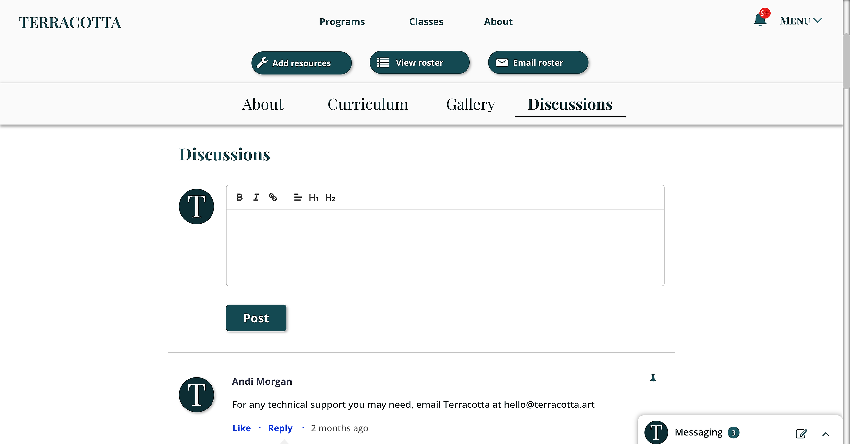Switch to the Curriculum tab
The image size is (850, 444).
pyautogui.click(x=368, y=104)
